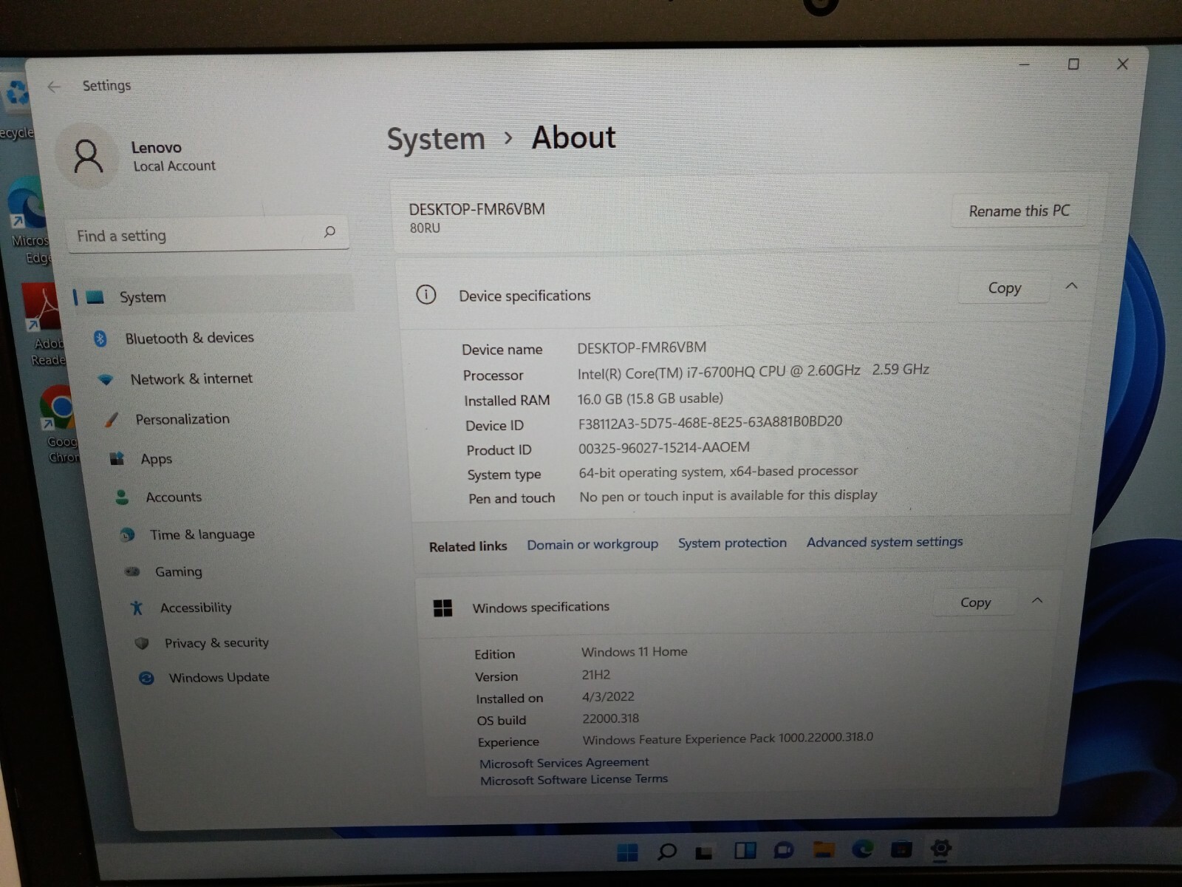
Task: Open Task View on the taskbar
Action: (705, 852)
